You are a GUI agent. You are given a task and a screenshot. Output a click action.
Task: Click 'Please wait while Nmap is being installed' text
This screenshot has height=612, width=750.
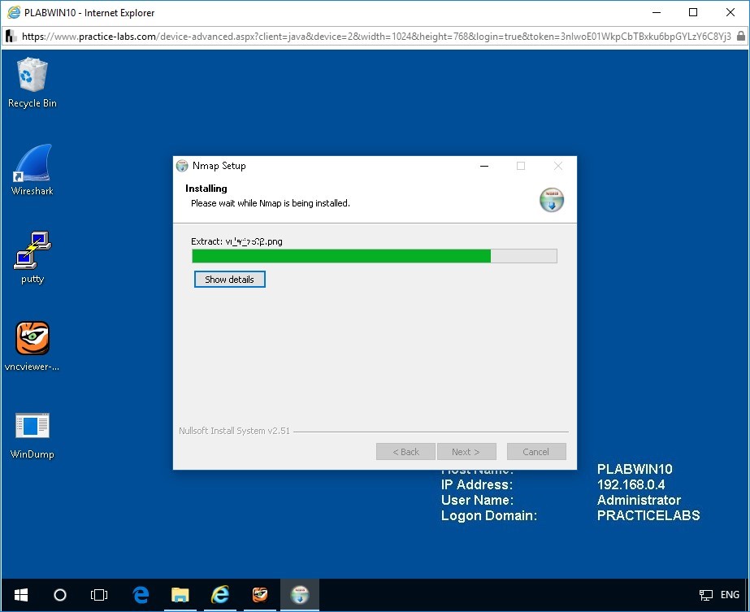tap(271, 203)
